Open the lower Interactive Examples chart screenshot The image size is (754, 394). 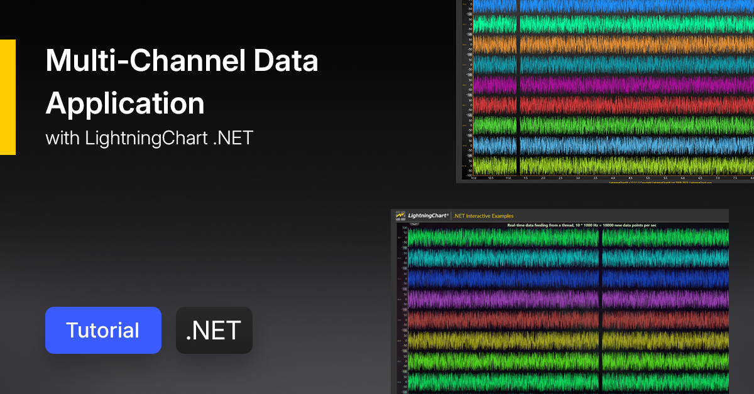(560, 302)
